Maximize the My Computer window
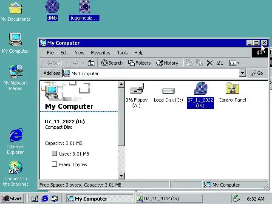 pos(257,43)
